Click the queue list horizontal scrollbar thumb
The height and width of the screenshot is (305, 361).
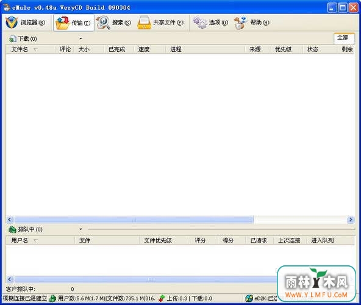[x=146, y=279]
